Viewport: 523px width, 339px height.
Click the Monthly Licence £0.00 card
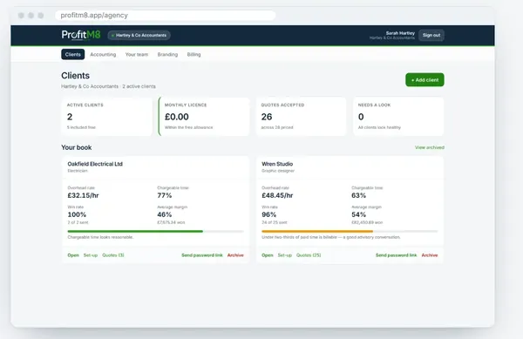(x=204, y=116)
